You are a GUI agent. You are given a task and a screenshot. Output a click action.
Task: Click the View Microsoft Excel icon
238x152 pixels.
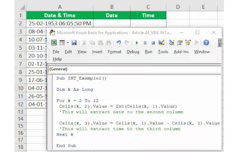[x=54, y=42]
